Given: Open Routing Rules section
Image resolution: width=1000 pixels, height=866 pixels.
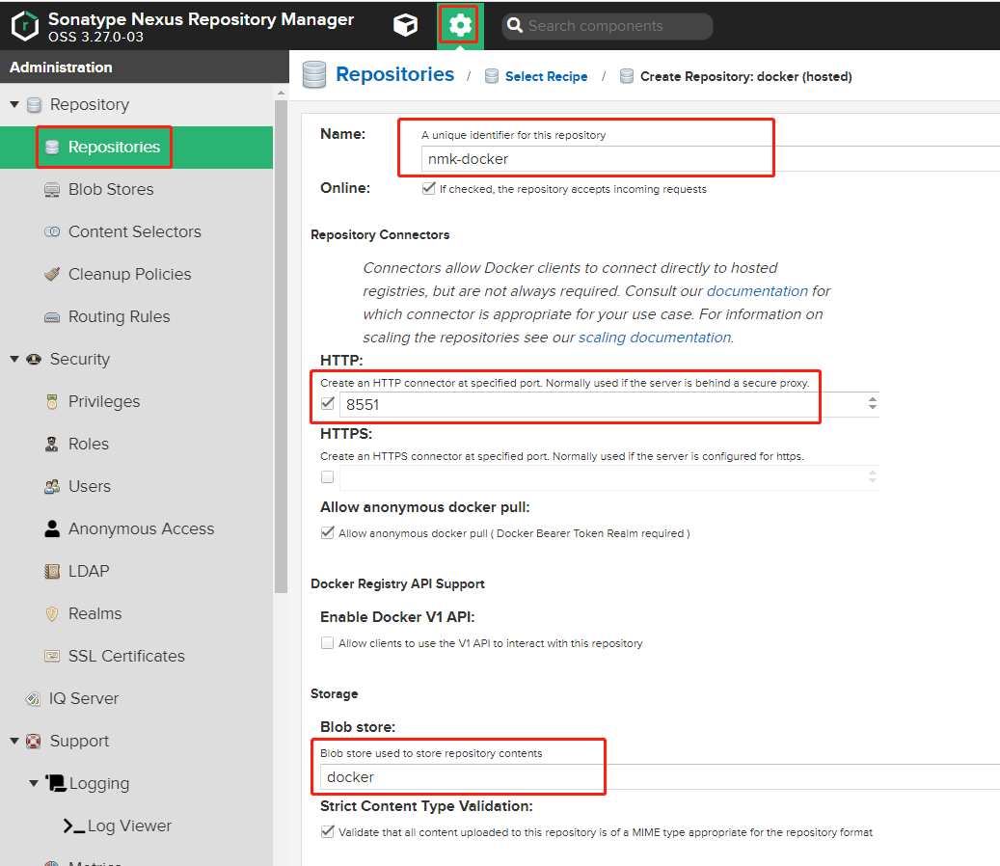Looking at the screenshot, I should [119, 316].
